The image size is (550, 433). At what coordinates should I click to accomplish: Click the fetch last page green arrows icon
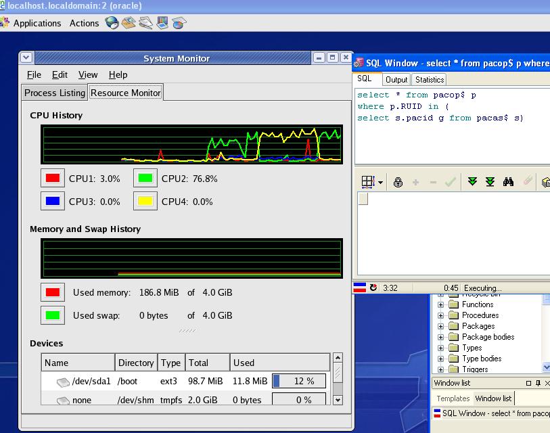tap(490, 181)
